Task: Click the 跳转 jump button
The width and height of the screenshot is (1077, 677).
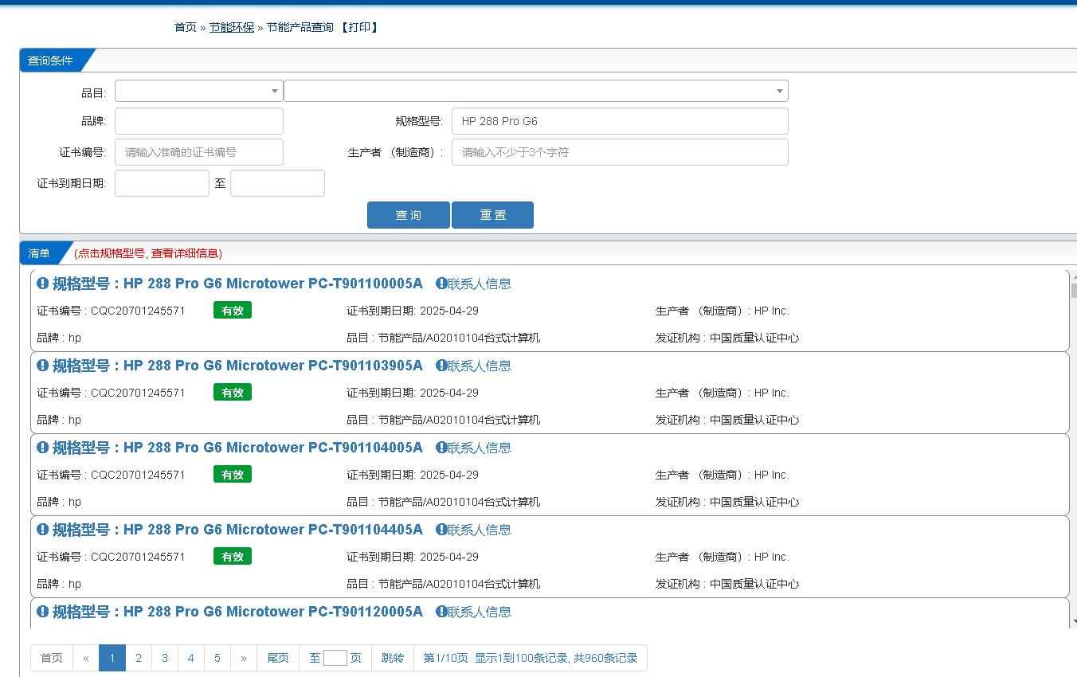Action: click(x=393, y=658)
